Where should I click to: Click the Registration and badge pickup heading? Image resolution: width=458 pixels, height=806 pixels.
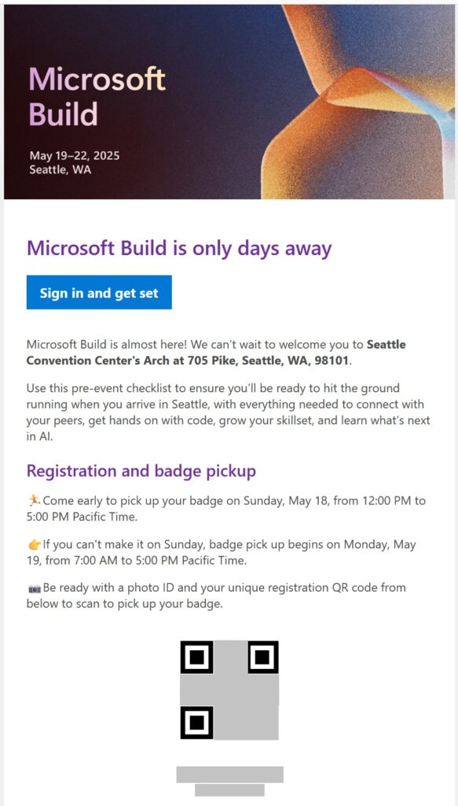(x=141, y=471)
